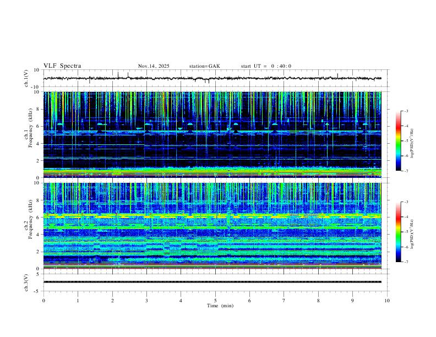Click the color scale bar beside ch.2 spectrogram
The image size is (436, 337).
pos(399,232)
